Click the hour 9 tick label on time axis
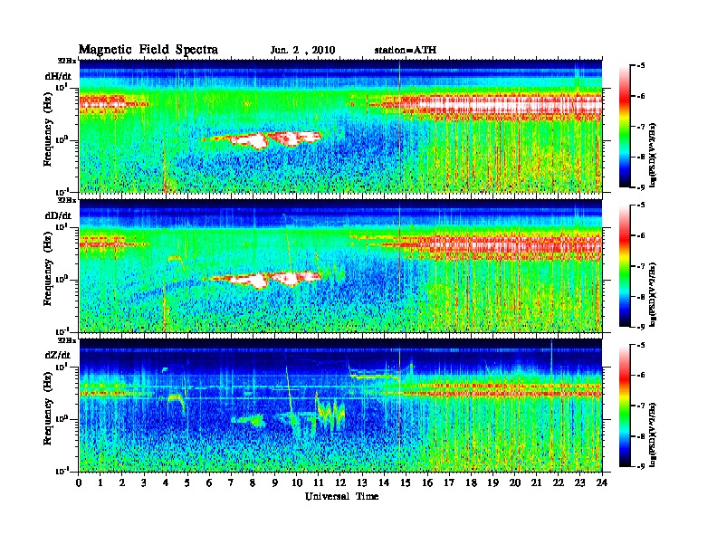 275,483
